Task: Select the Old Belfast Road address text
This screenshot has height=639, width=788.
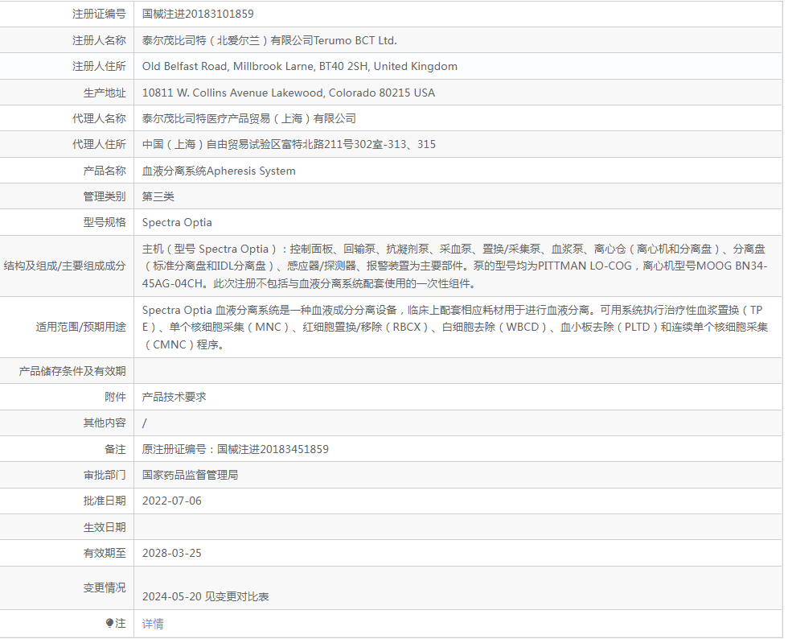Action: click(x=299, y=67)
